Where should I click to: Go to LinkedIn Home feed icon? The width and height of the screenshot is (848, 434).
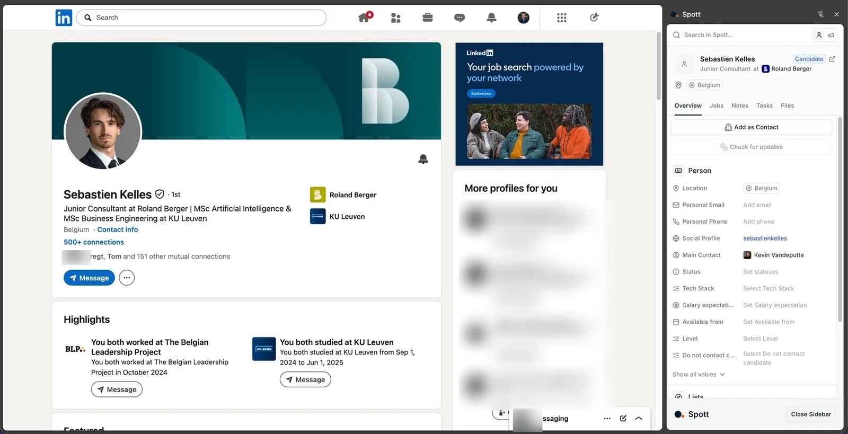pyautogui.click(x=365, y=17)
